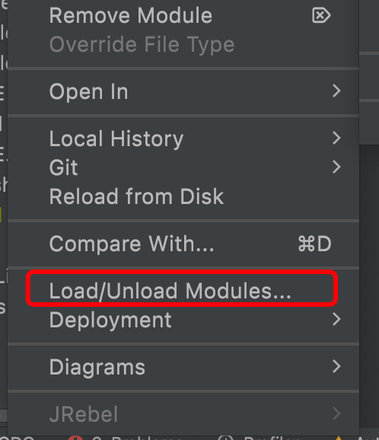Select Local History in the menu
Image resolution: width=379 pixels, height=440 pixels.
[x=183, y=139]
